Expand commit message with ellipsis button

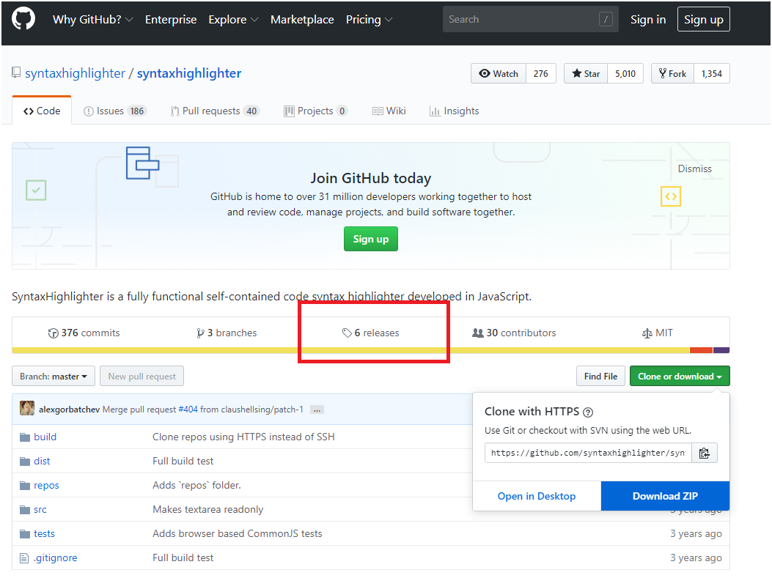[317, 410]
